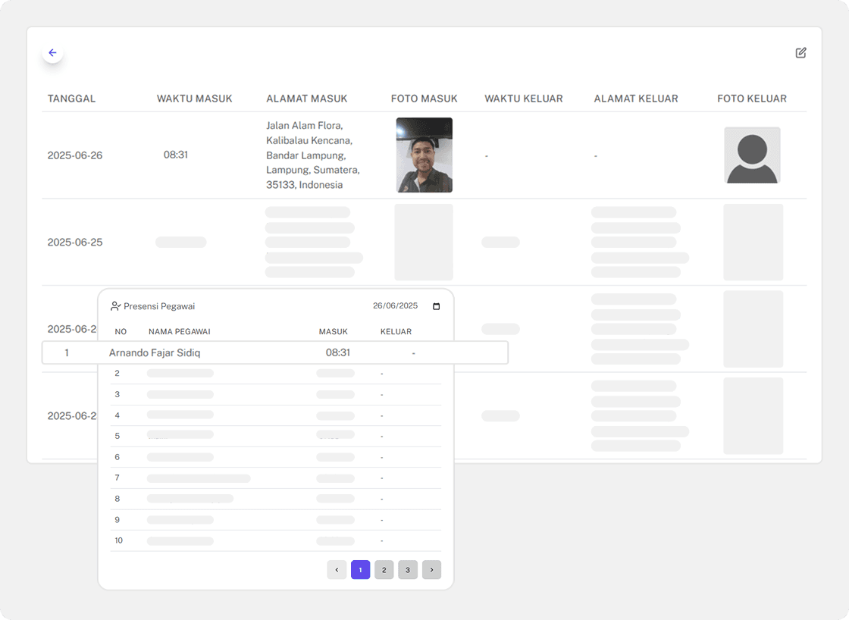
Task: Click the 26/06/2025 date field
Action: (x=395, y=306)
